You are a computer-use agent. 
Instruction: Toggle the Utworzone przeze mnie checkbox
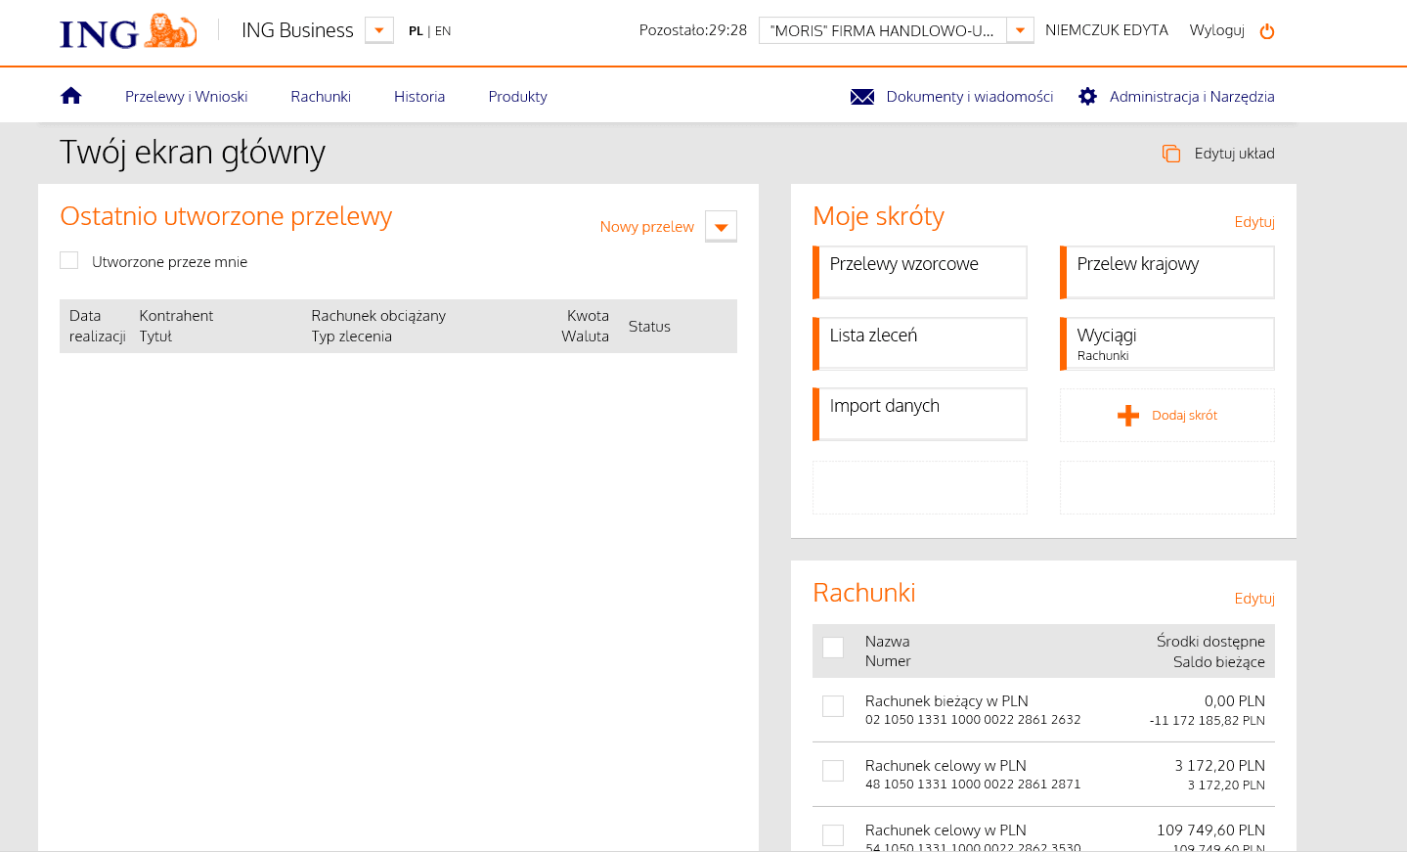69,260
